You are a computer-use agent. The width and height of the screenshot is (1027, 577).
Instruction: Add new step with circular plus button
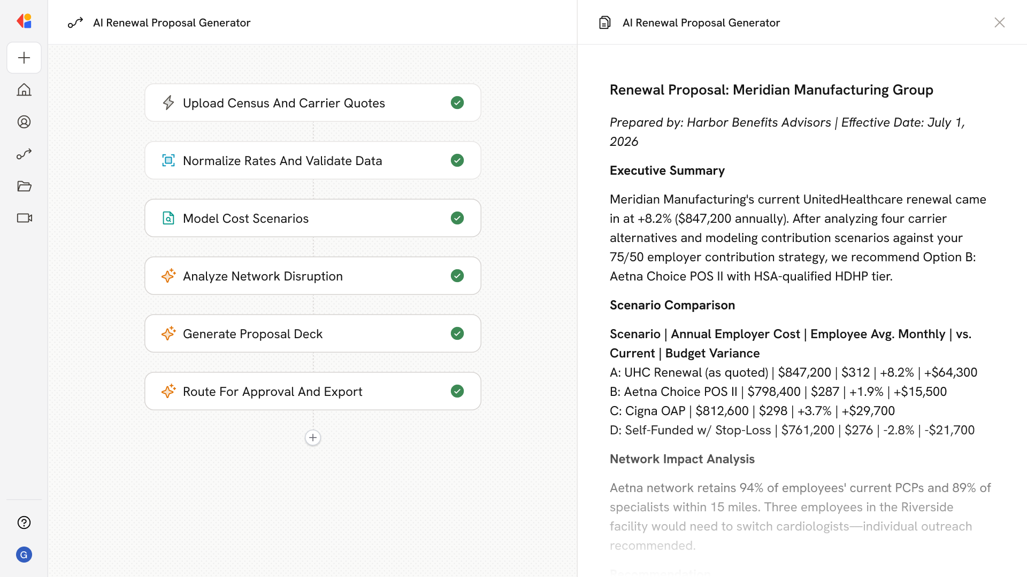[313, 438]
